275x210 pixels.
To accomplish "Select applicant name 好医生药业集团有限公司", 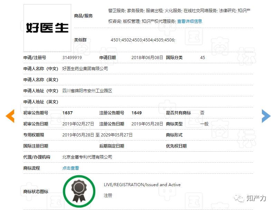I will [x=85, y=69].
